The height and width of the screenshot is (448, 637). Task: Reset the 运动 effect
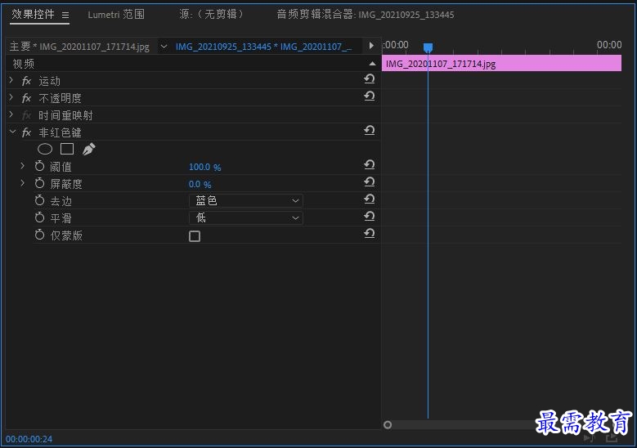click(x=370, y=78)
